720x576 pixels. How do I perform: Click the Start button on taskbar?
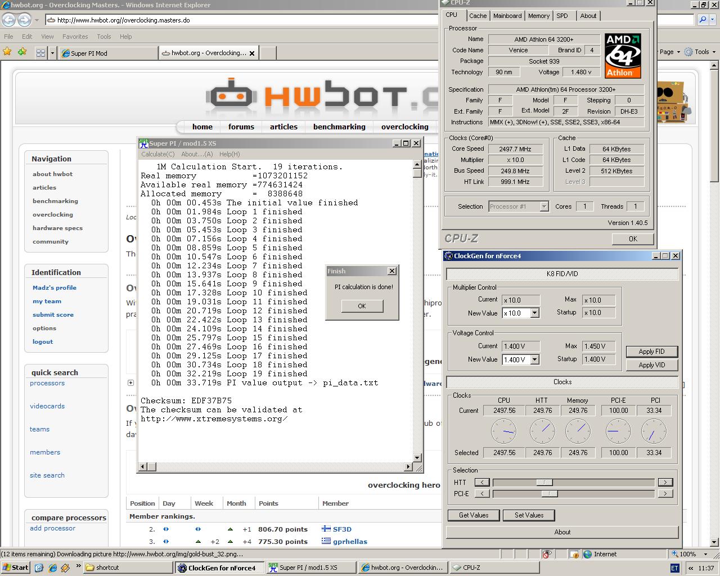[15, 568]
